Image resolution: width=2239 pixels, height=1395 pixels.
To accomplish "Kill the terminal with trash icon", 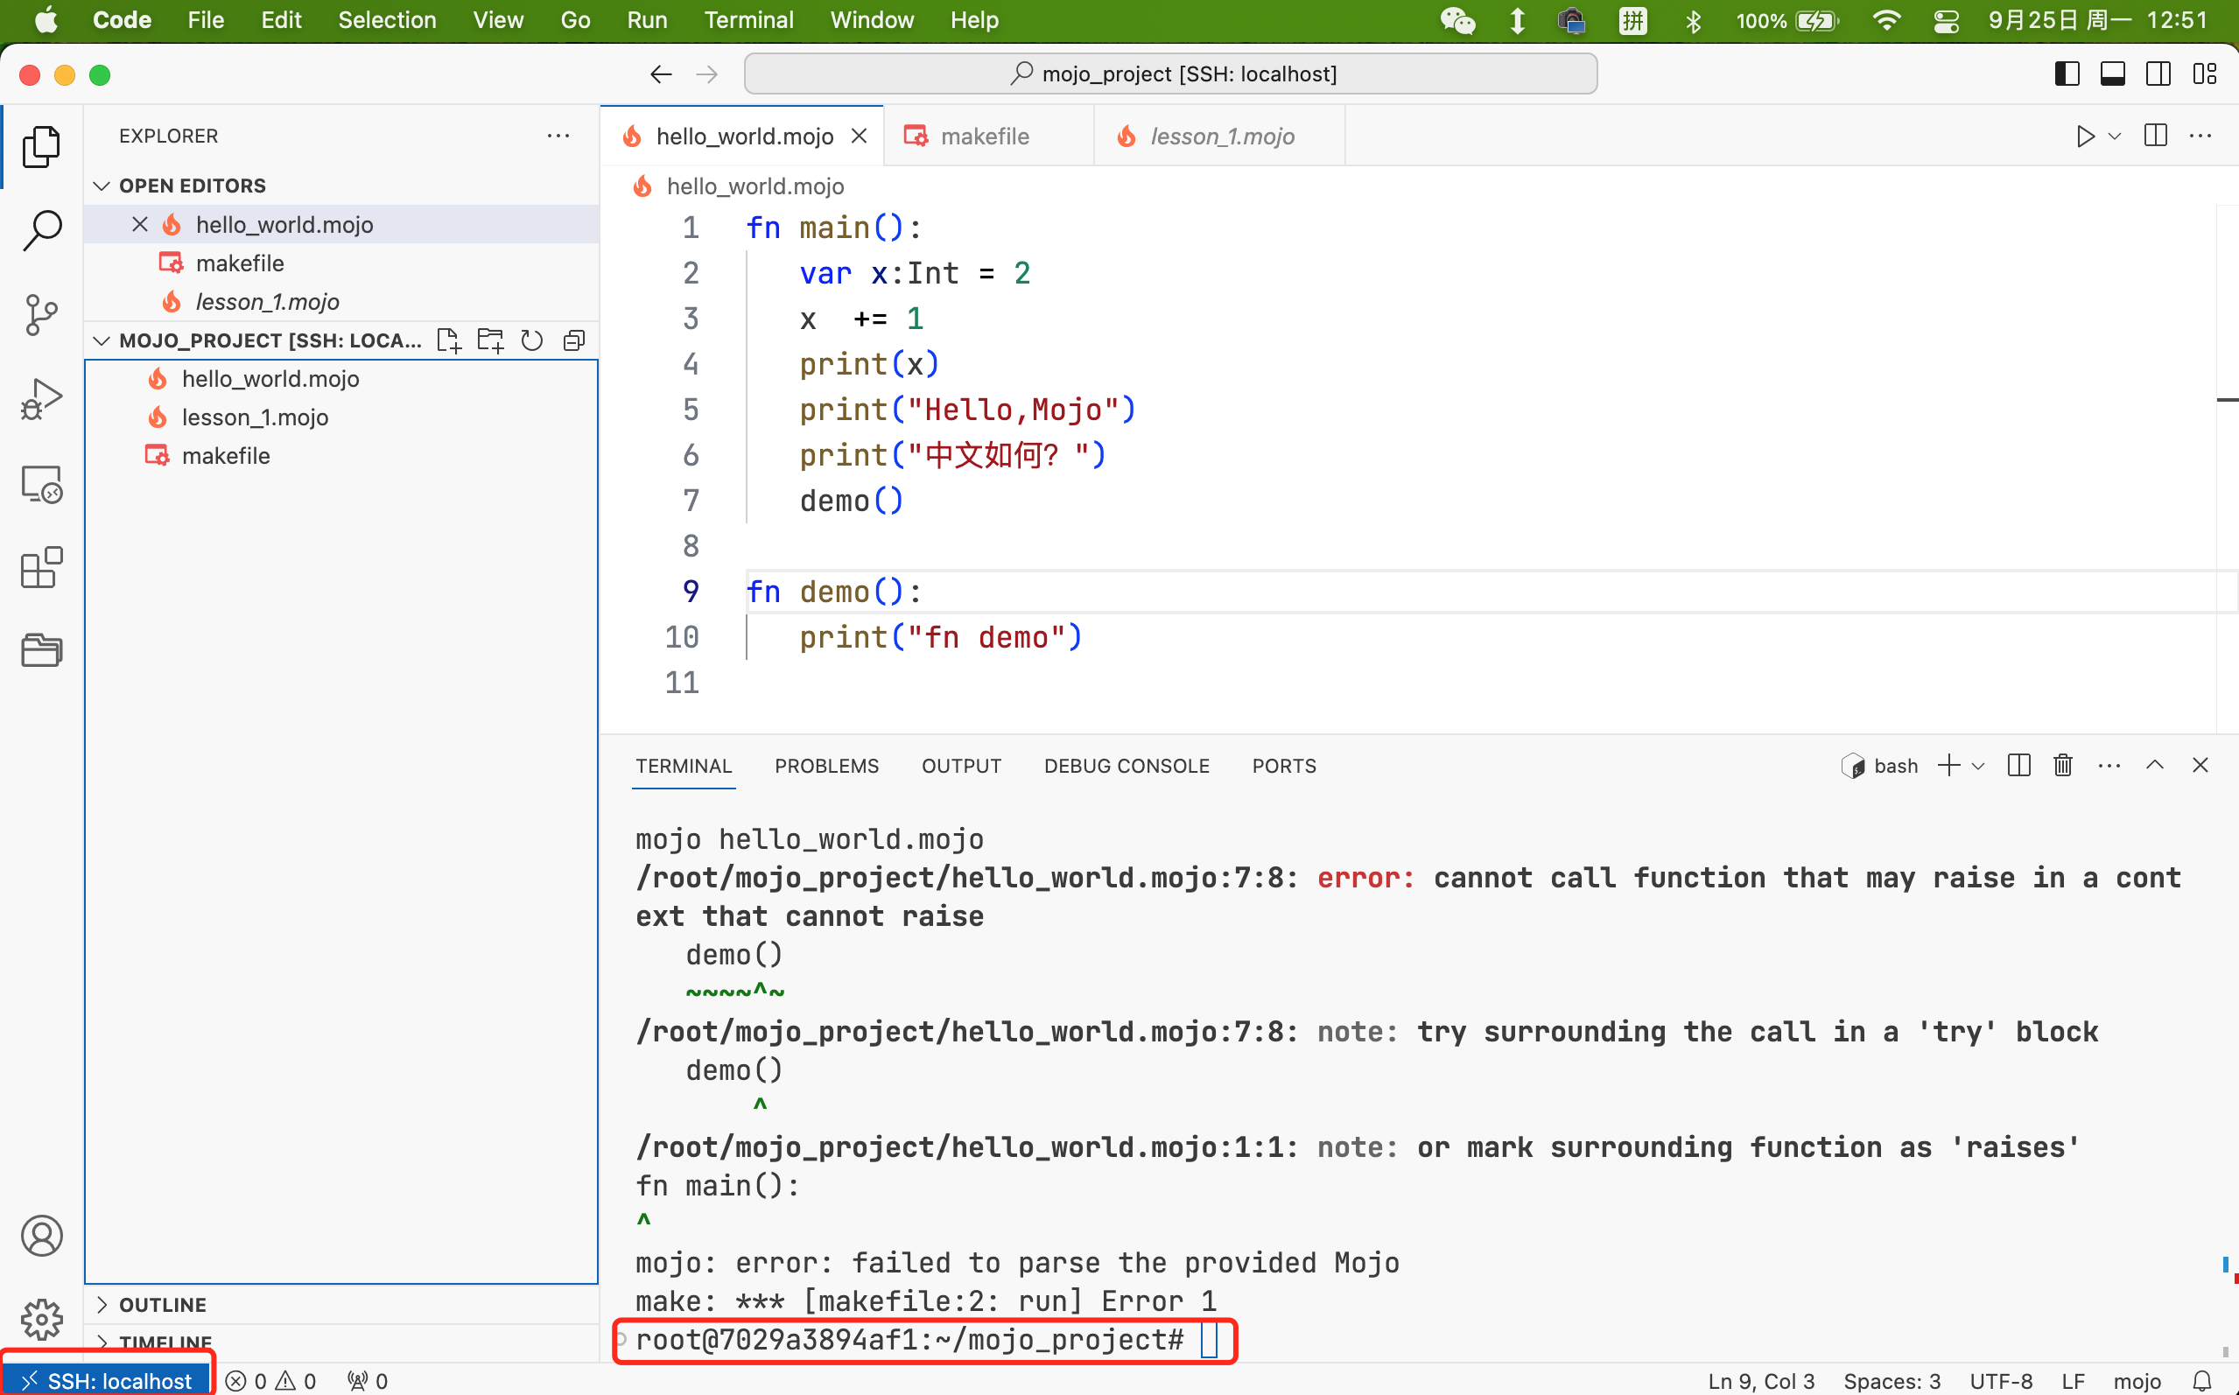I will point(2063,766).
